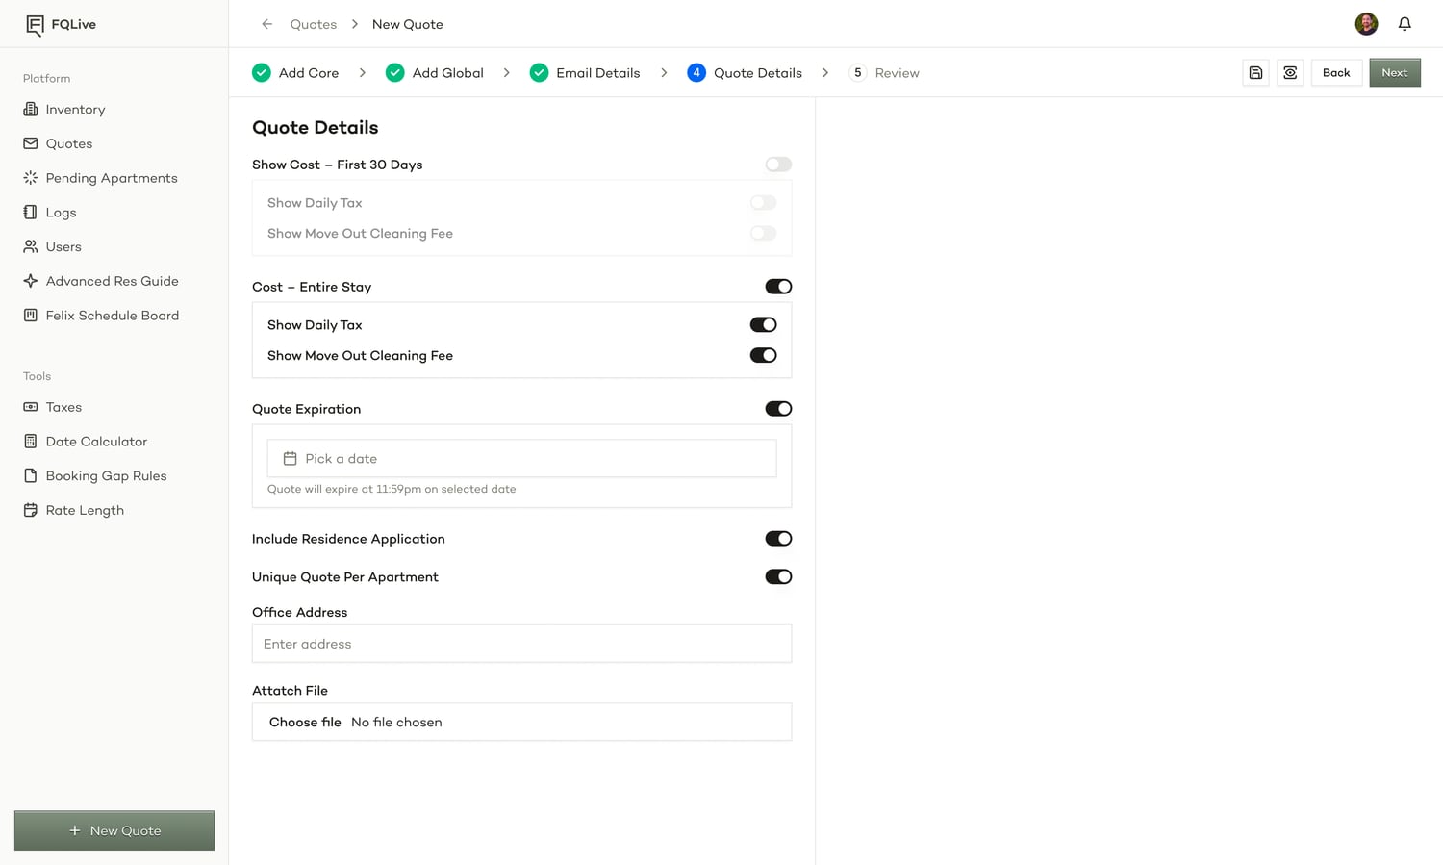The height and width of the screenshot is (865, 1443).
Task: Go to the Add Global step
Action: tap(435, 73)
